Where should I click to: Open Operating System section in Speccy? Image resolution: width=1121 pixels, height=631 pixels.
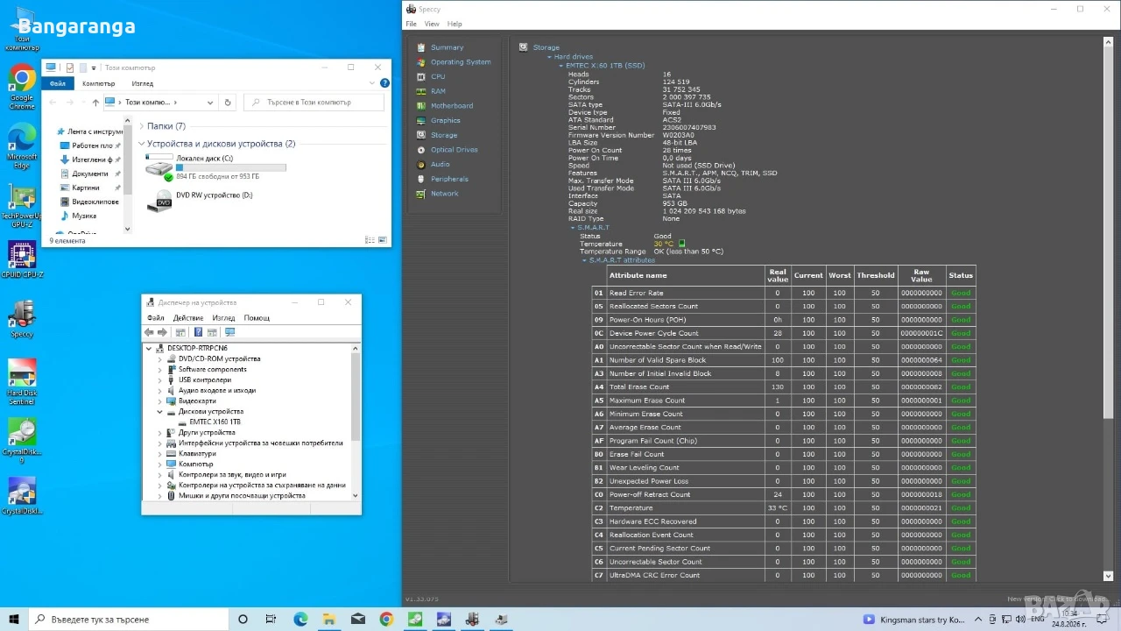(x=461, y=62)
